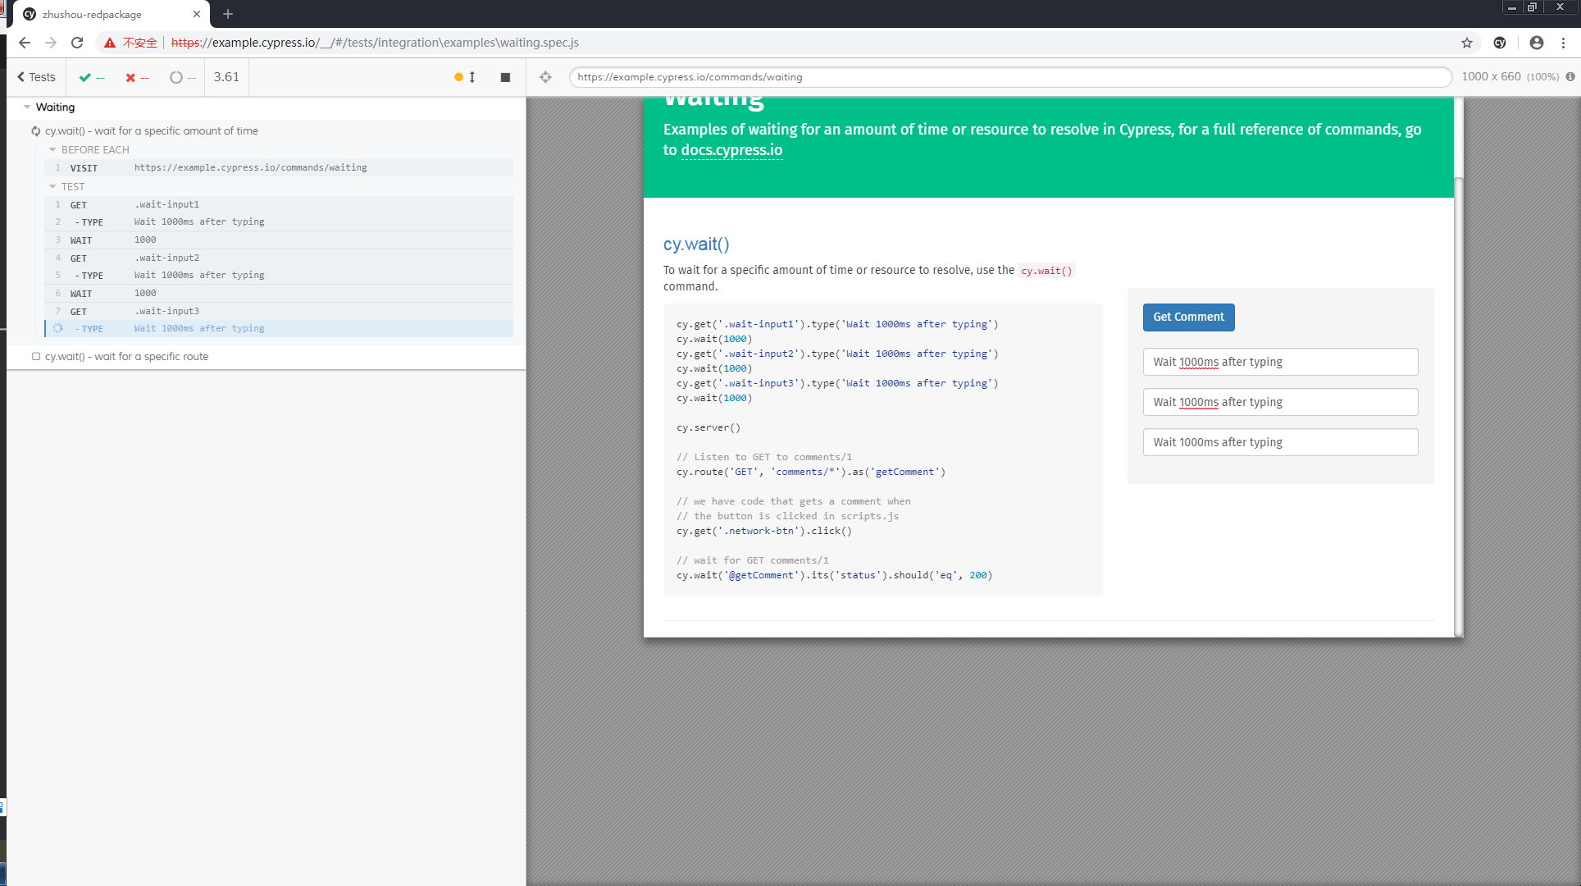
Task: Open the viewport info icon
Action: pos(1570,76)
